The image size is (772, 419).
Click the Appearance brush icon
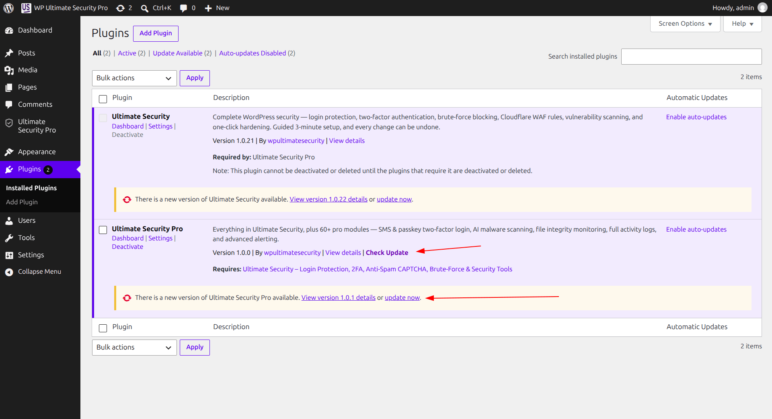pyautogui.click(x=9, y=152)
